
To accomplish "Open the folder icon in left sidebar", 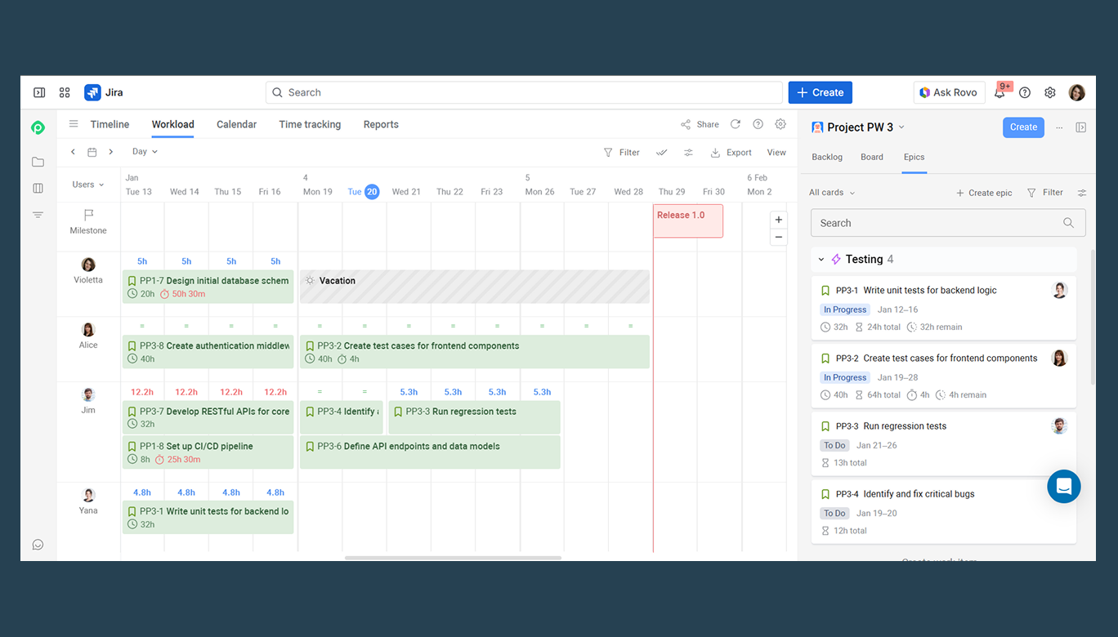I will click(x=38, y=162).
